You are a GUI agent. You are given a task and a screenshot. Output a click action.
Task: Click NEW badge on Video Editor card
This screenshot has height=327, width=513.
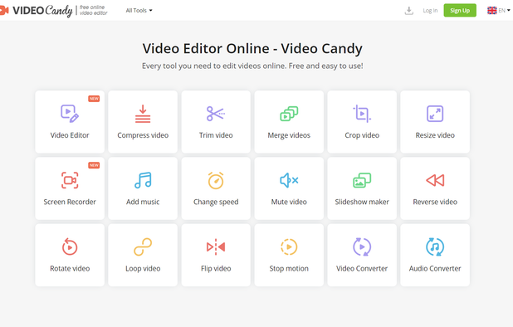[x=94, y=99]
